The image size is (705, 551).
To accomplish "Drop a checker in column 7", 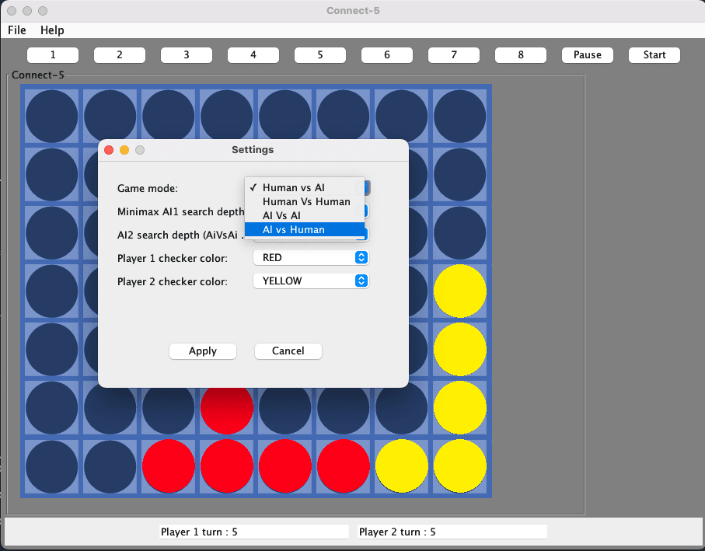I will point(453,54).
